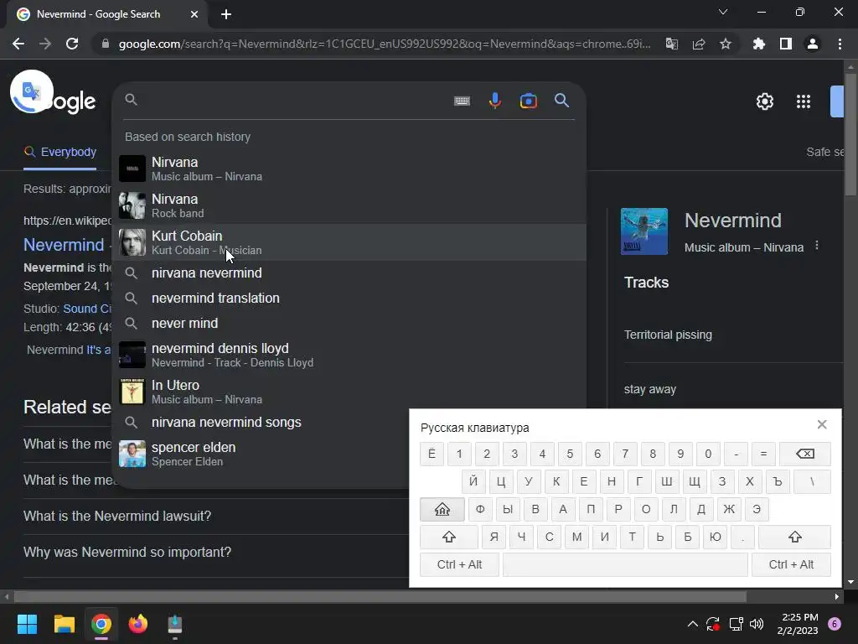The height and width of the screenshot is (644, 858).
Task: Open Chrome profile avatar
Action: 812,44
